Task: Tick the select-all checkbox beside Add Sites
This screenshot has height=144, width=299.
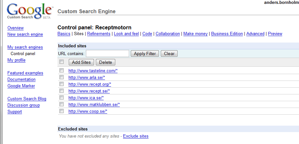Action: (x=62, y=62)
